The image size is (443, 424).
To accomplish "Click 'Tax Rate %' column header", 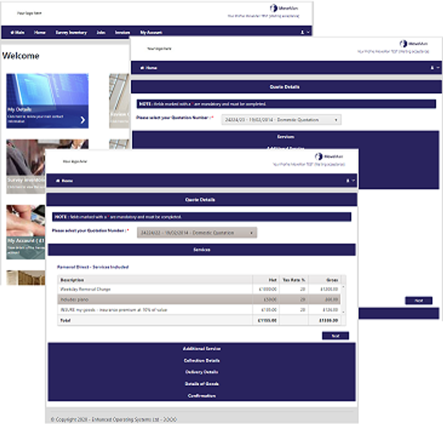I will (x=294, y=280).
